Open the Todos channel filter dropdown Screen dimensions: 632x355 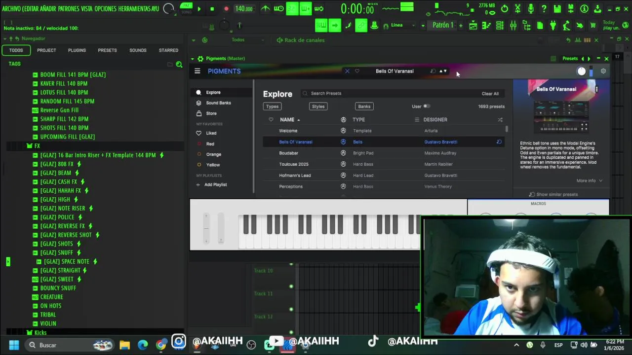pyautogui.click(x=247, y=40)
